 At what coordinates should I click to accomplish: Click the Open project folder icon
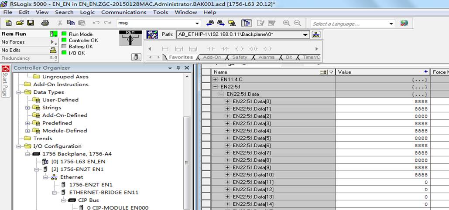(x=20, y=23)
